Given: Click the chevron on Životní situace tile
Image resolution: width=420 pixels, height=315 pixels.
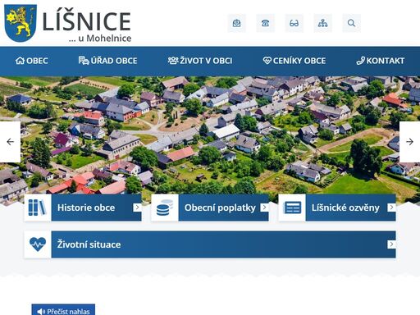Looking at the screenshot, I should [x=391, y=244].
